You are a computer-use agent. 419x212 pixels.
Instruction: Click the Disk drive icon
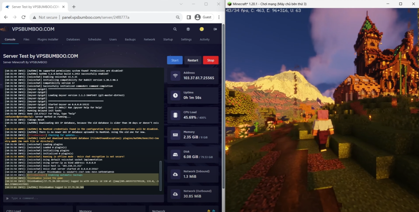[175, 155]
